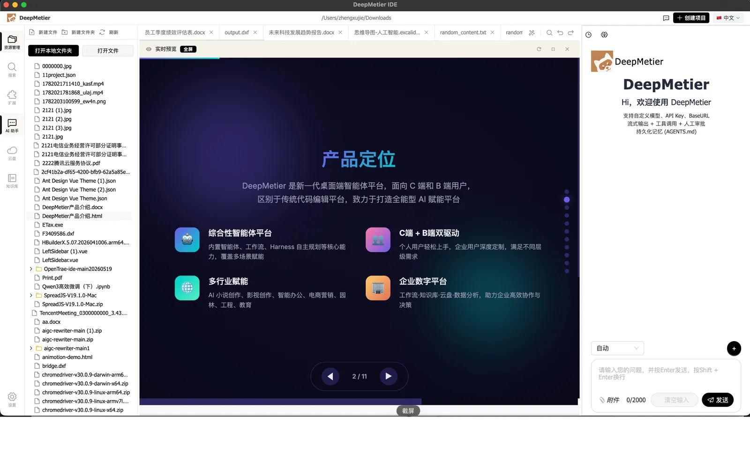
Task: Open the 自动 mode dropdown
Action: click(617, 348)
